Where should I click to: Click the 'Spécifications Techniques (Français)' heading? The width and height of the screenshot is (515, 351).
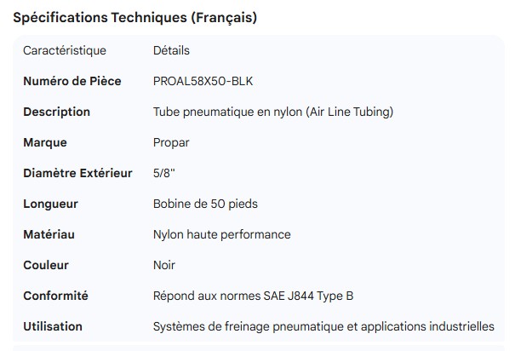click(x=134, y=17)
